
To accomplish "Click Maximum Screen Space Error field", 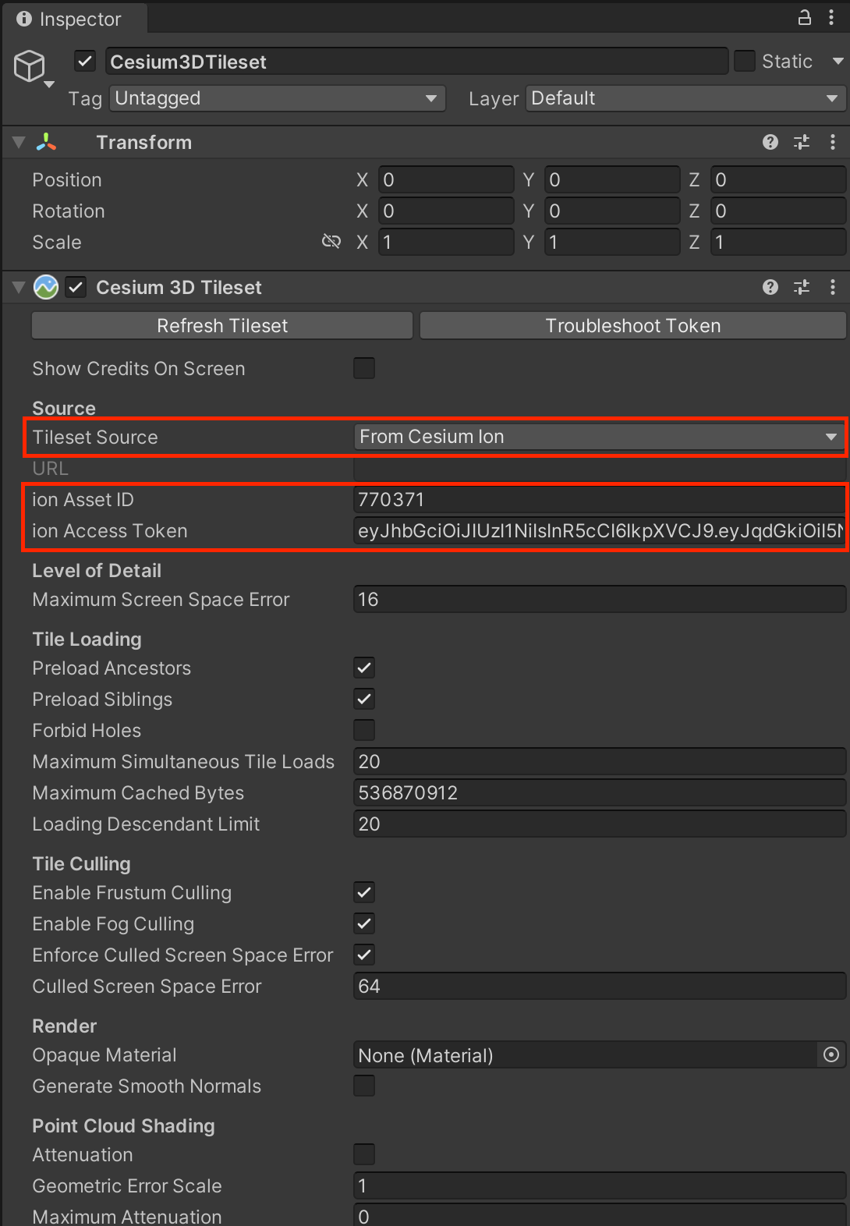I will tap(600, 599).
